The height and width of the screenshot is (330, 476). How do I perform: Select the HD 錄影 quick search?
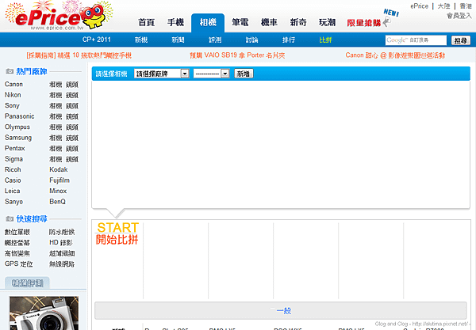click(x=61, y=243)
